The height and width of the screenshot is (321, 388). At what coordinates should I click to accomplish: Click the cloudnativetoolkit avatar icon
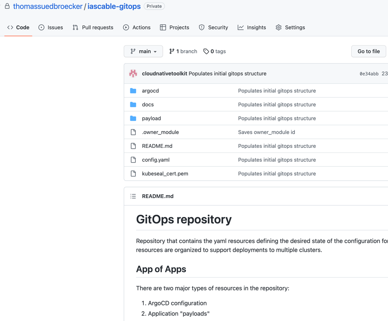tap(133, 73)
